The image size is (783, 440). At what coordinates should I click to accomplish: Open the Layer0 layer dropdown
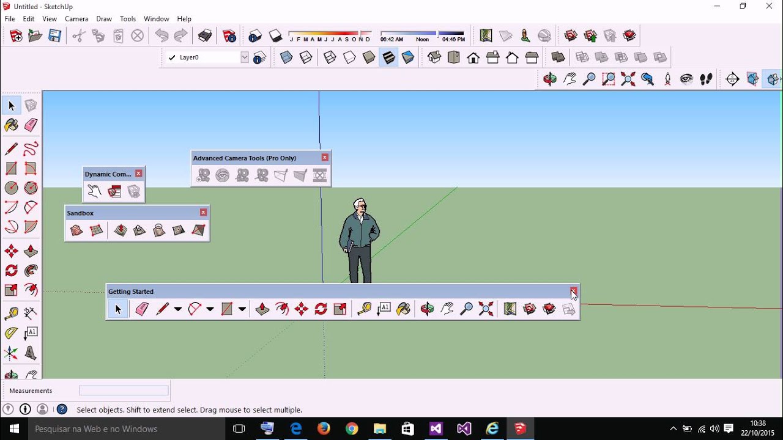coord(245,57)
